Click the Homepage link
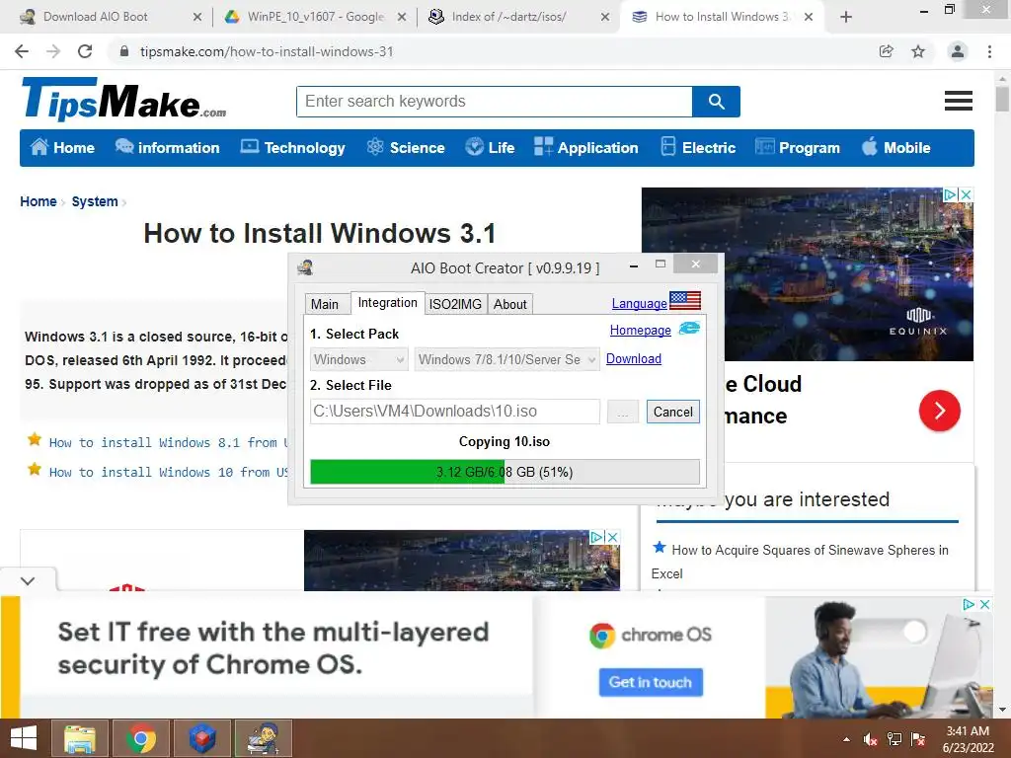The width and height of the screenshot is (1011, 758). click(640, 330)
